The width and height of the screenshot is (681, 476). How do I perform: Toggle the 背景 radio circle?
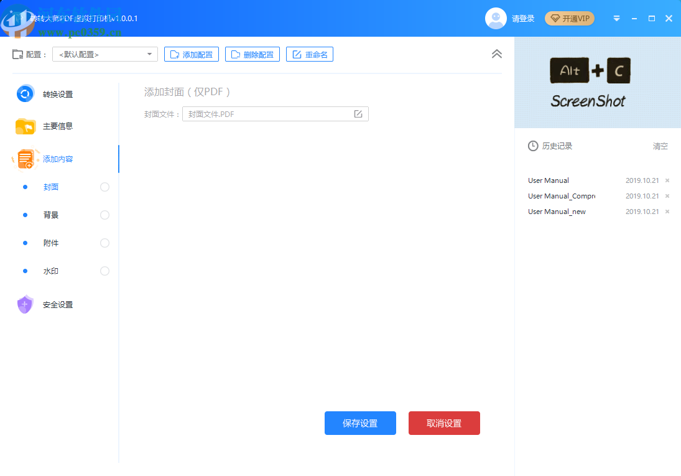coord(104,215)
